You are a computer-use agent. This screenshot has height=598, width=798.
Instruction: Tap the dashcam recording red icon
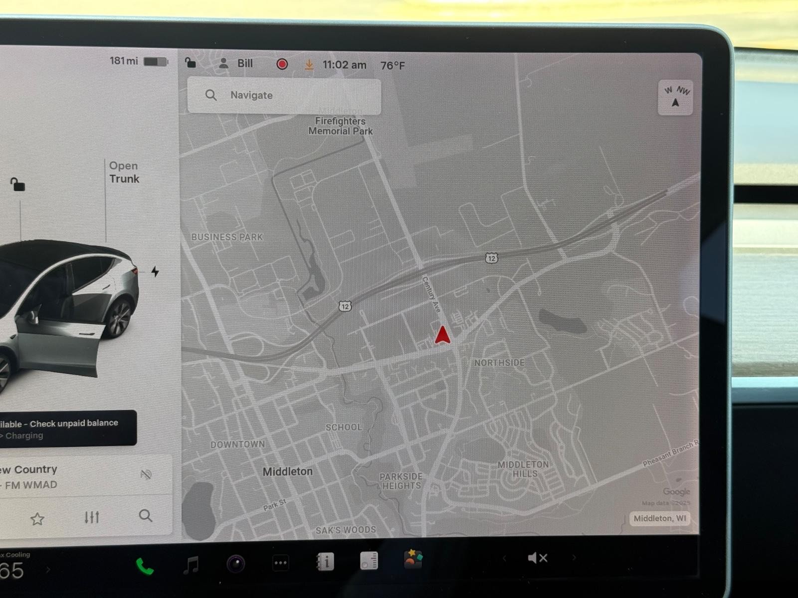pyautogui.click(x=282, y=64)
